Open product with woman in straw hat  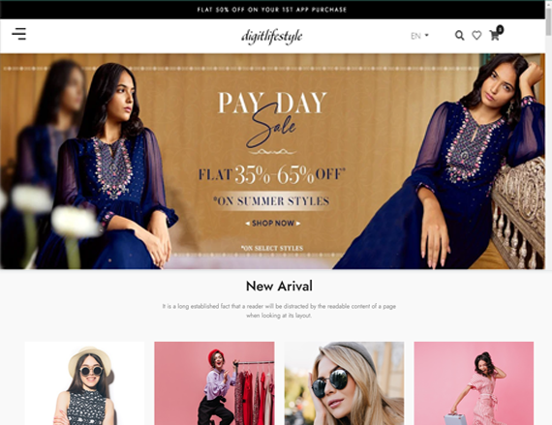pos(84,383)
